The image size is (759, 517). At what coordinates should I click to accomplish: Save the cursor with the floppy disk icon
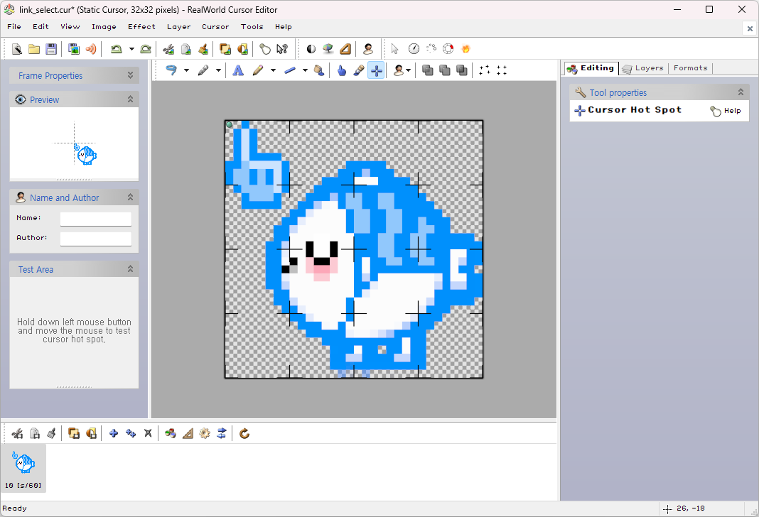[51, 49]
